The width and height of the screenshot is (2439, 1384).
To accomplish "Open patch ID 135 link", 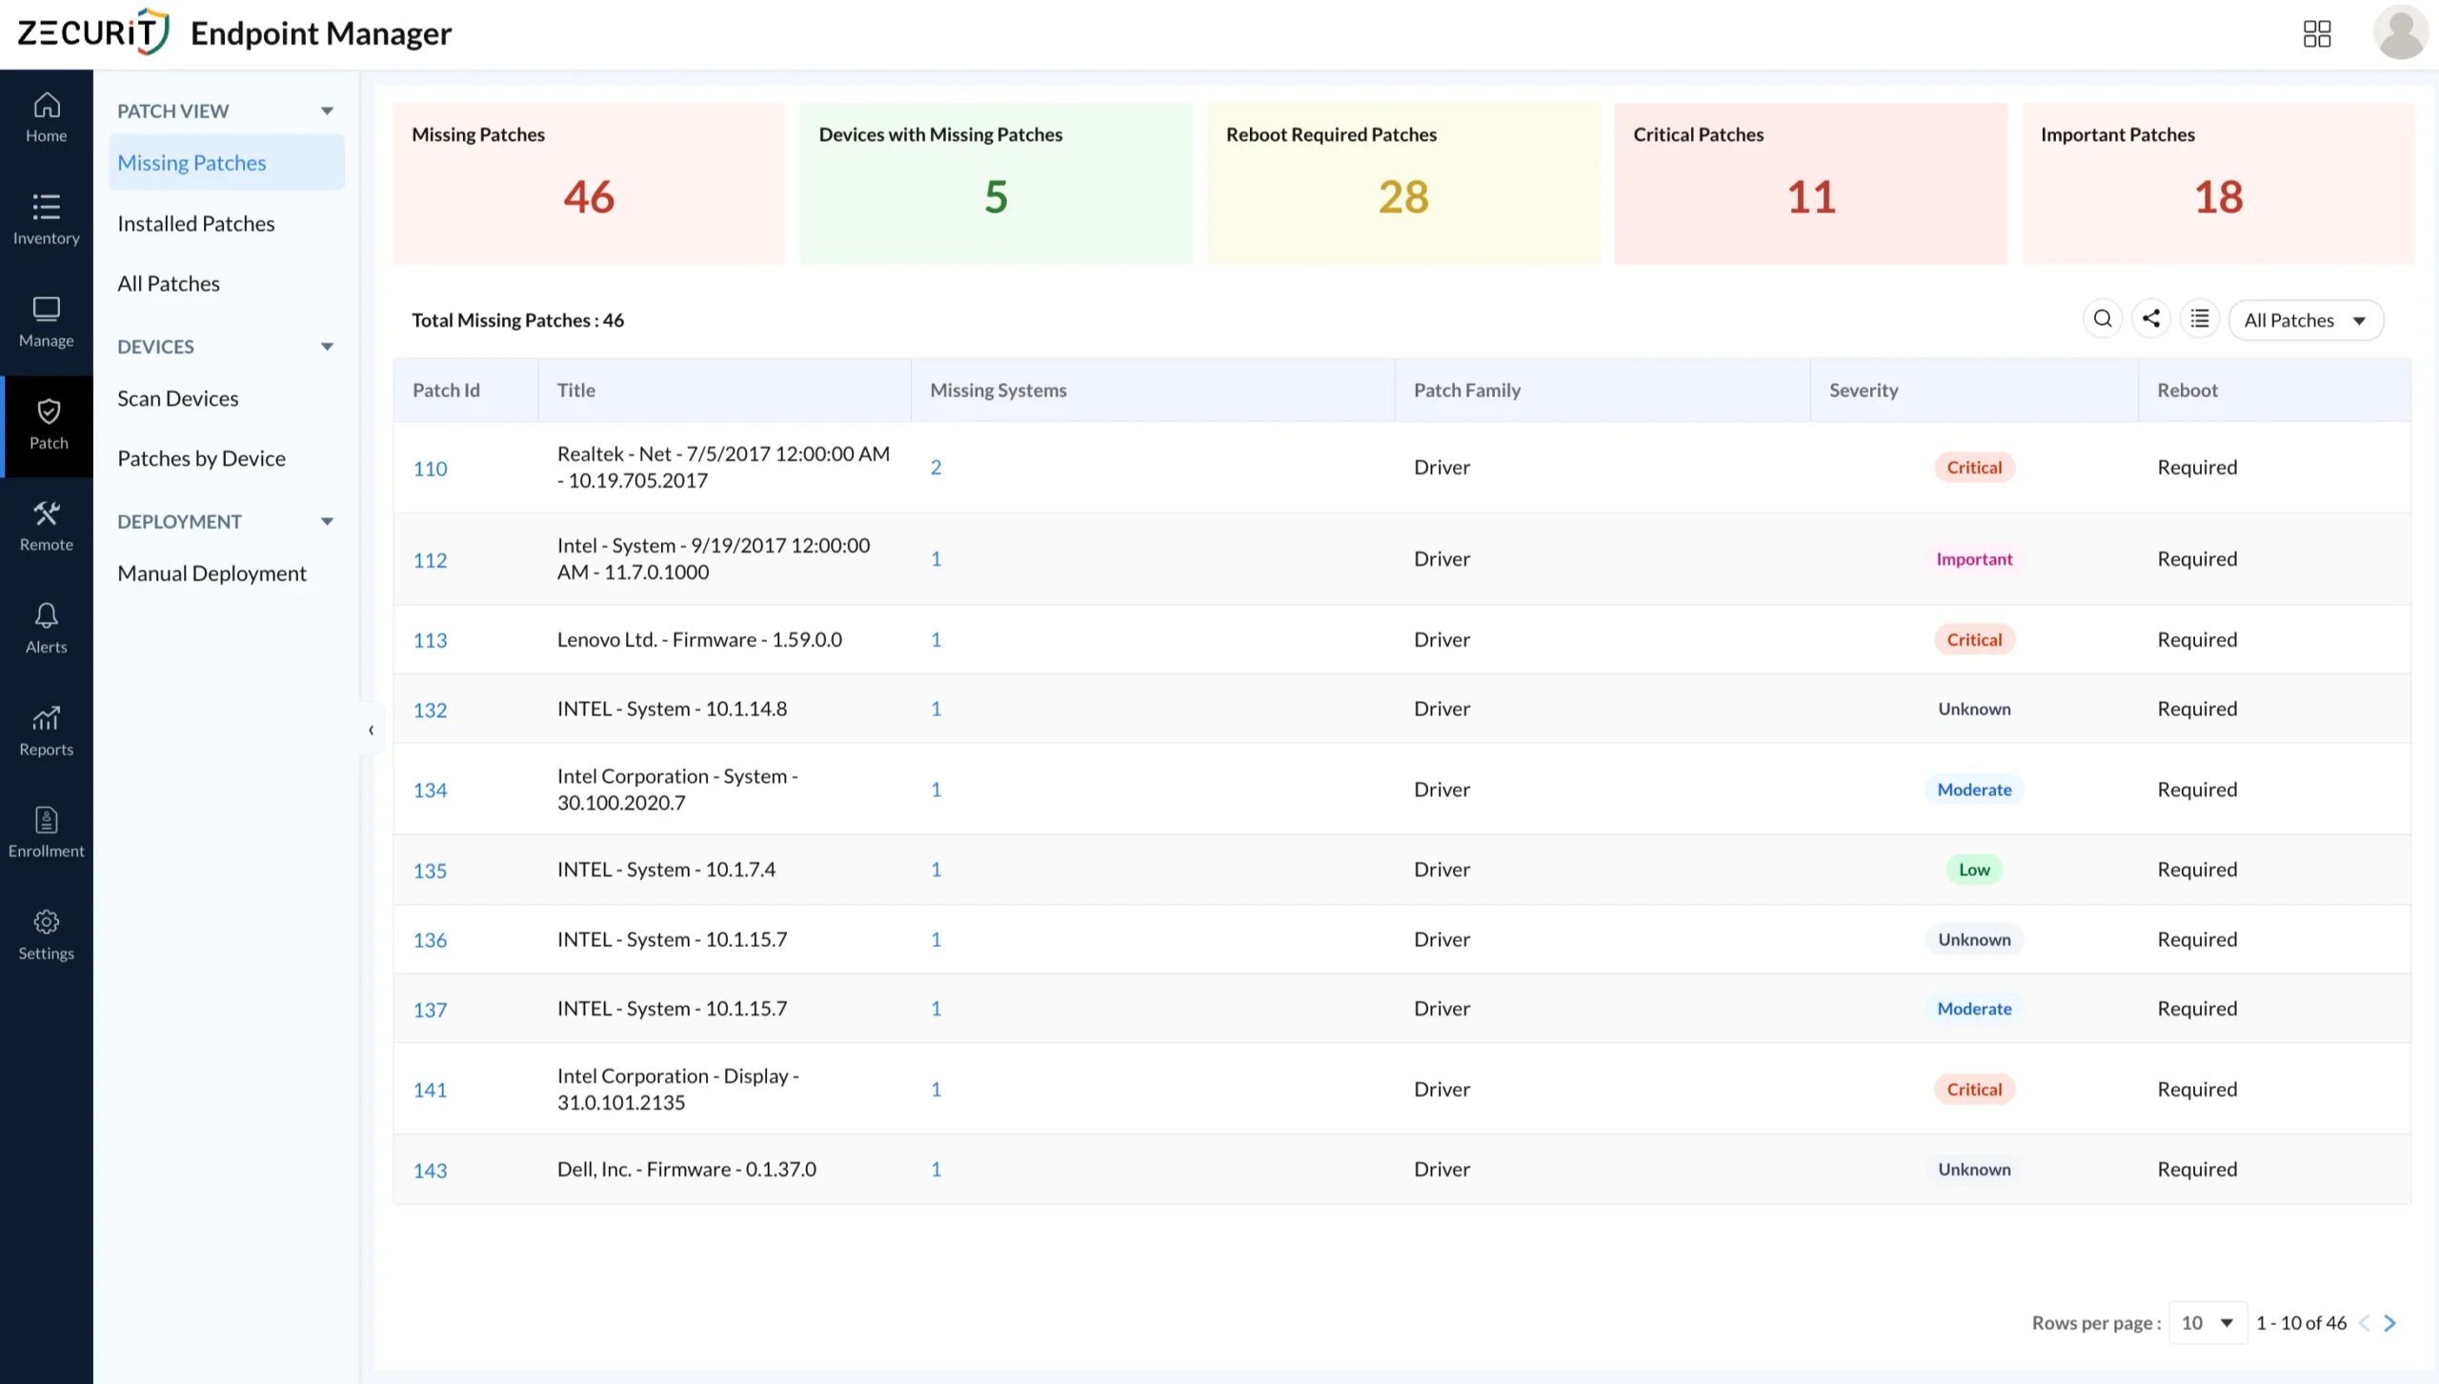I will click(430, 871).
